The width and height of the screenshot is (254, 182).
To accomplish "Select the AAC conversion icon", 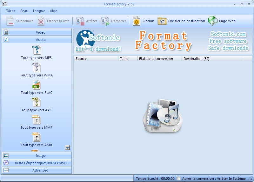I will [x=36, y=102].
